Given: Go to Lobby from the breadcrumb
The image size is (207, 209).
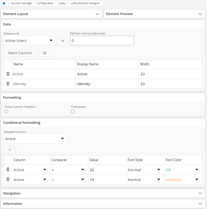Looking at the screenshot, I should [x=62, y=3].
